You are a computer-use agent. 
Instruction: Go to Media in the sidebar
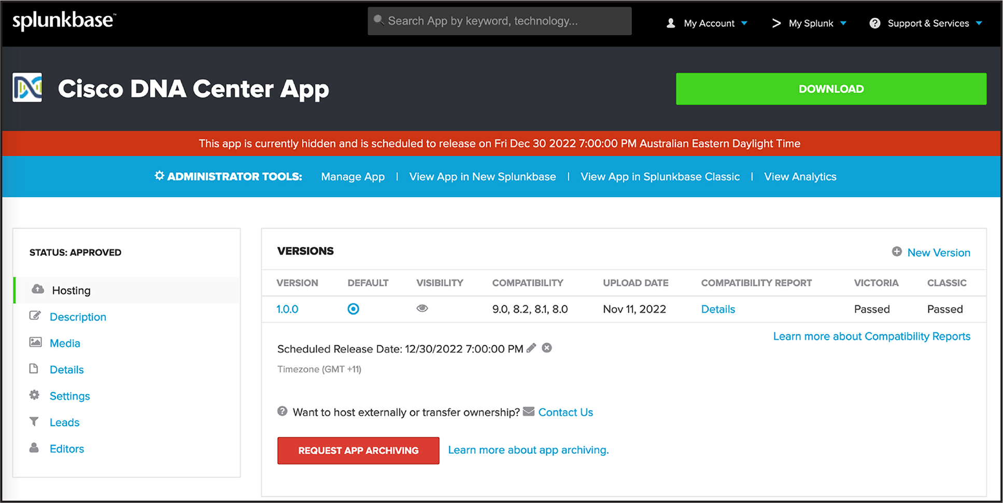coord(65,343)
